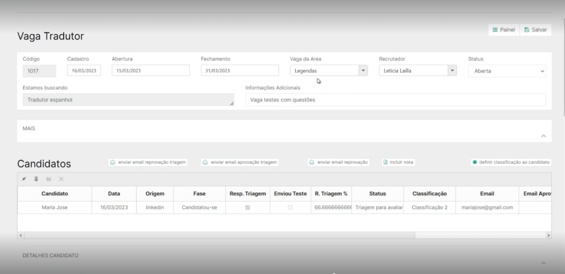Click the edit pencil icon in Candidatos toolbar
This screenshot has width=565, height=274.
[24, 179]
